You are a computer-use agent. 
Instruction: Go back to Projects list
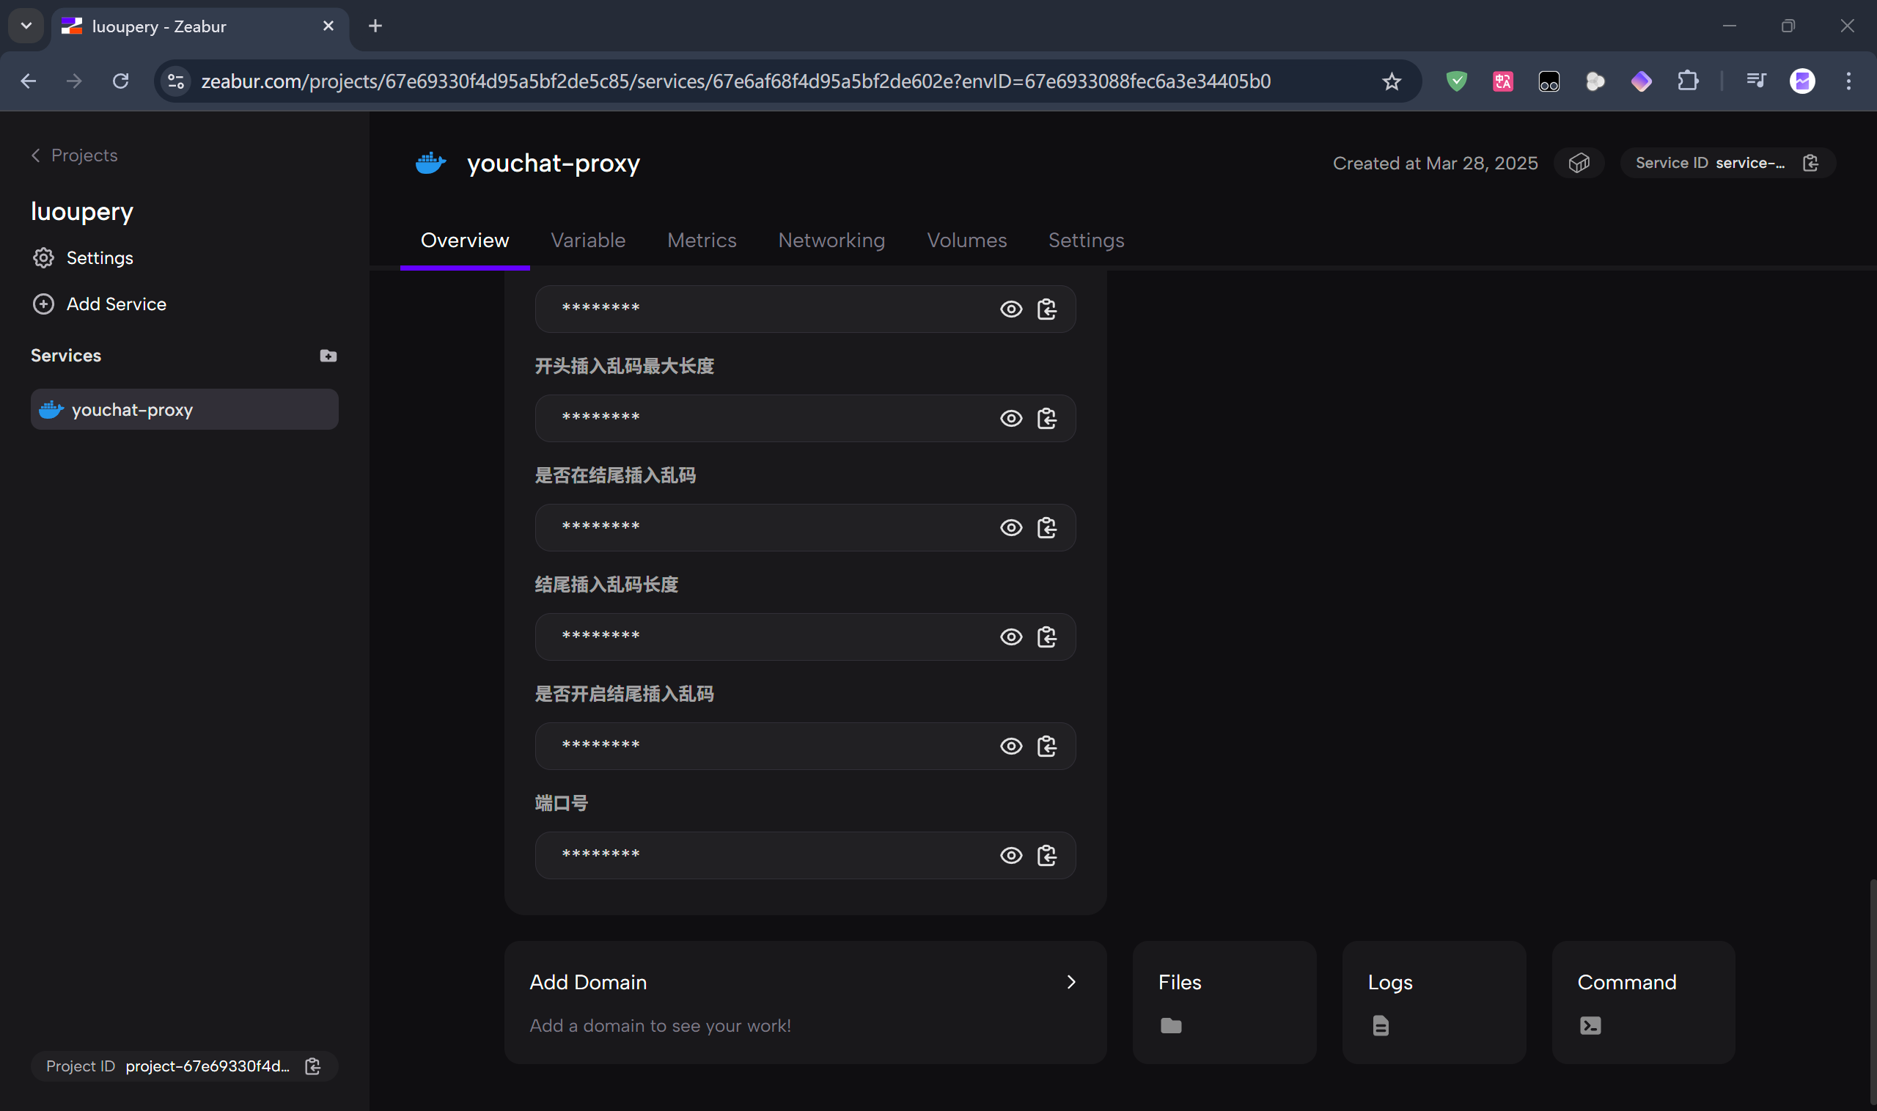coord(75,155)
